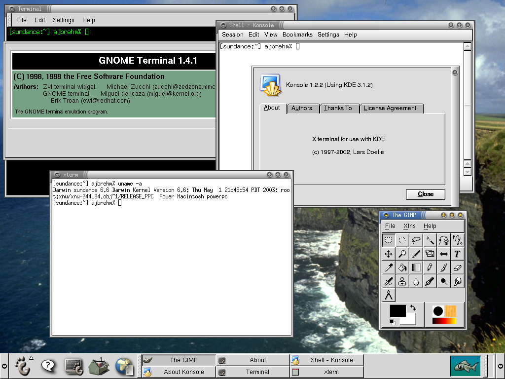Image resolution: width=505 pixels, height=379 pixels.
Task: Open the white background color swatch
Action: pos(411,320)
